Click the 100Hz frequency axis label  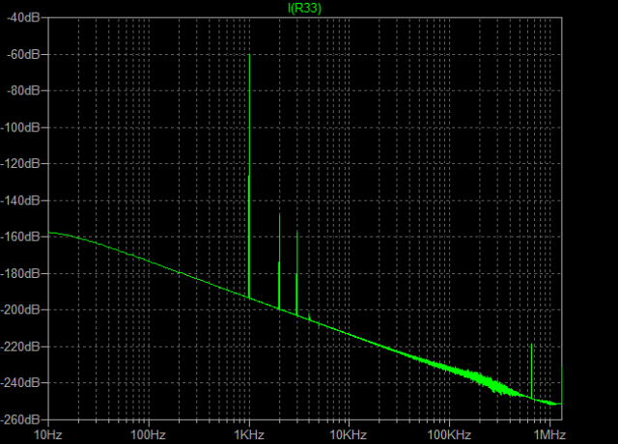click(148, 435)
